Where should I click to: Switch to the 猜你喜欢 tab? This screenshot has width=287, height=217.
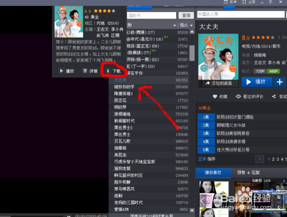(213, 173)
